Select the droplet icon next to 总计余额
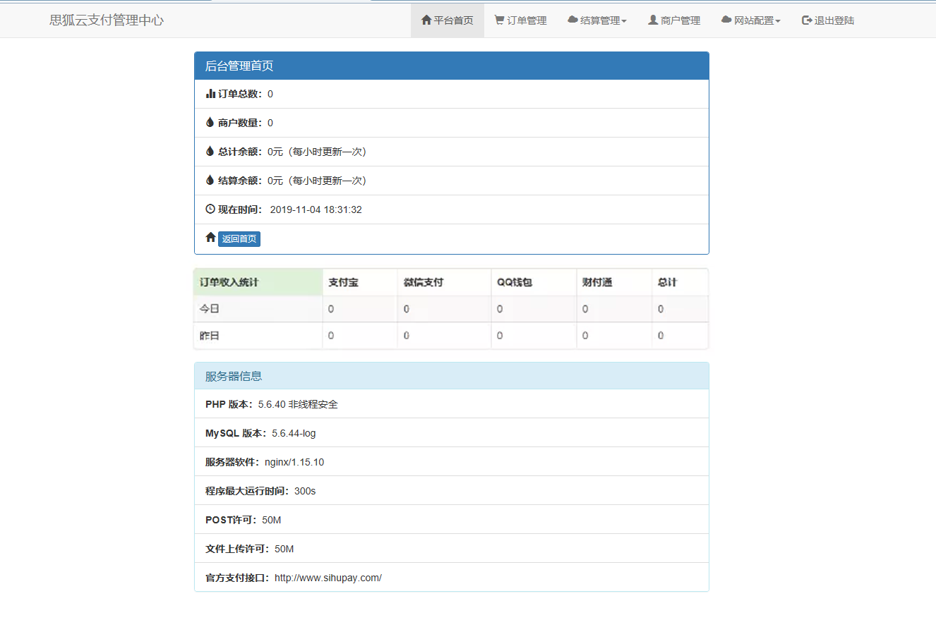 tap(210, 150)
